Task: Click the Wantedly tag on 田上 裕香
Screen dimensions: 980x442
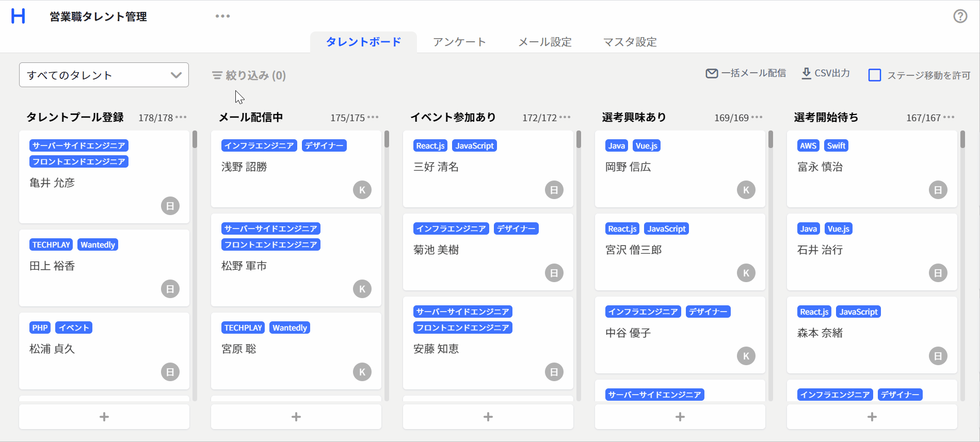Action: pyautogui.click(x=98, y=245)
